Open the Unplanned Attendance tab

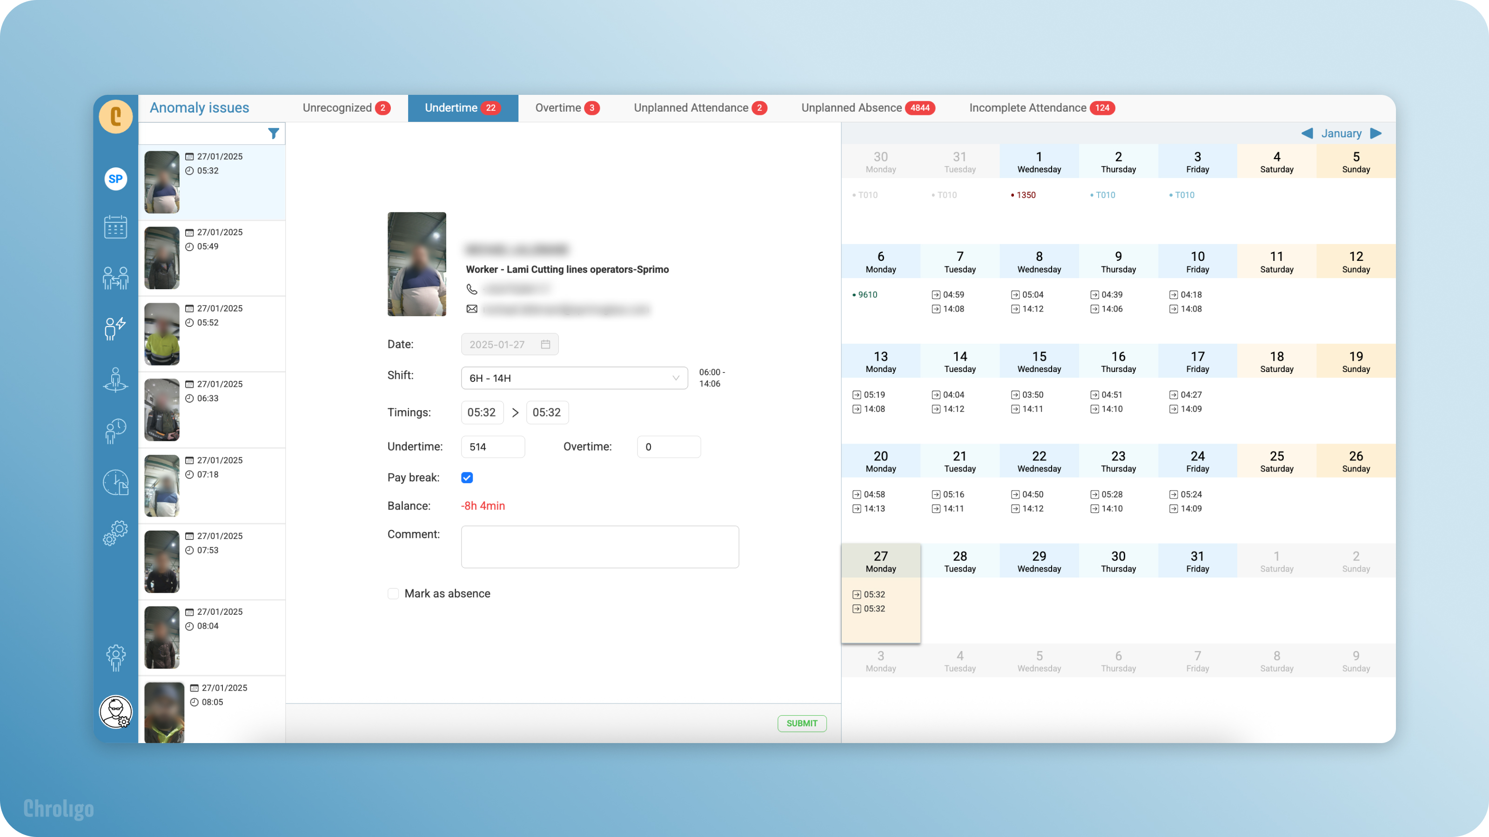pyautogui.click(x=700, y=108)
